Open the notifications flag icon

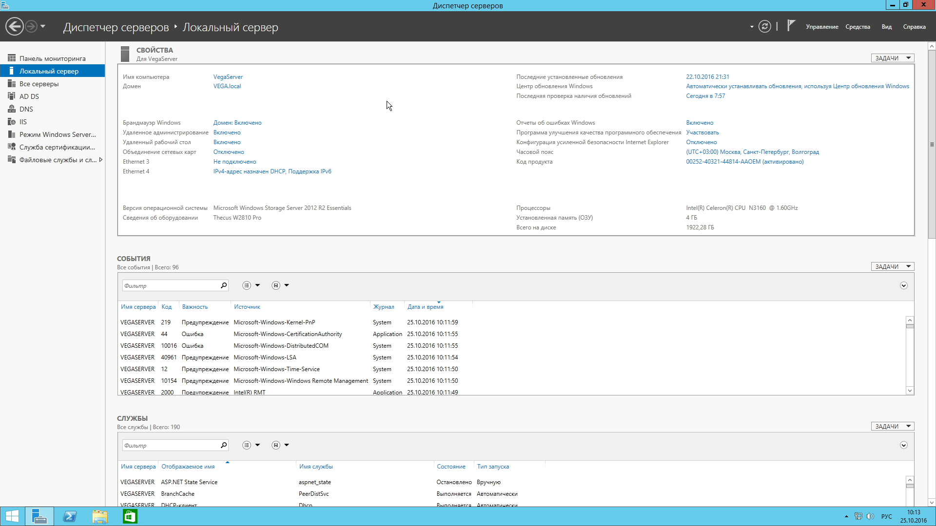(791, 26)
